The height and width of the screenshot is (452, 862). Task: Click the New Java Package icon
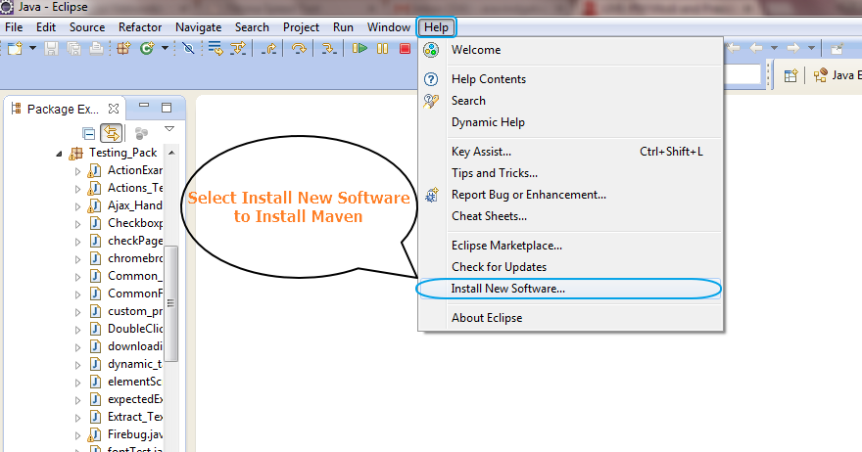coord(123,49)
